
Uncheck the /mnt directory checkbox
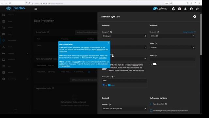(x=104, y=85)
